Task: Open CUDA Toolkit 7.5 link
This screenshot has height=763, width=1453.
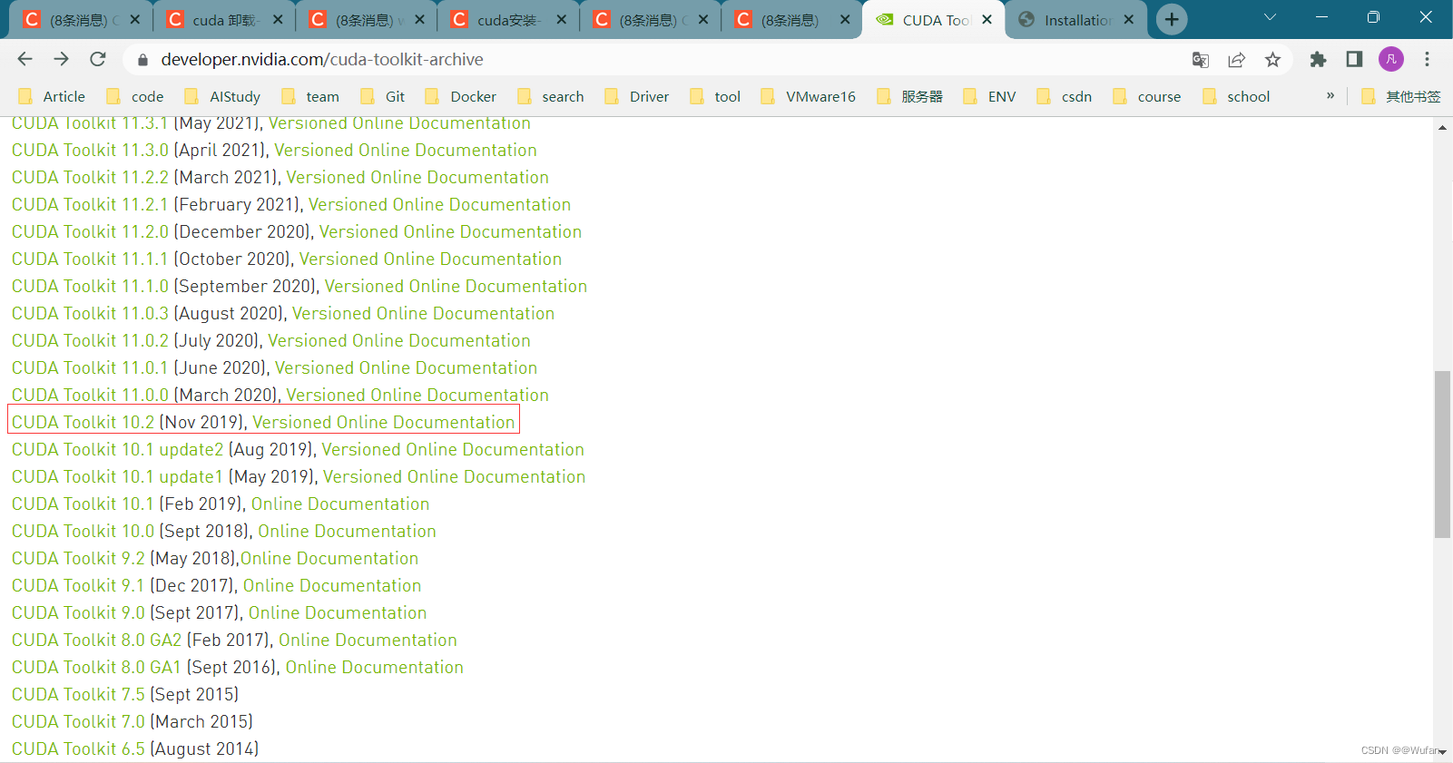Action: click(78, 694)
